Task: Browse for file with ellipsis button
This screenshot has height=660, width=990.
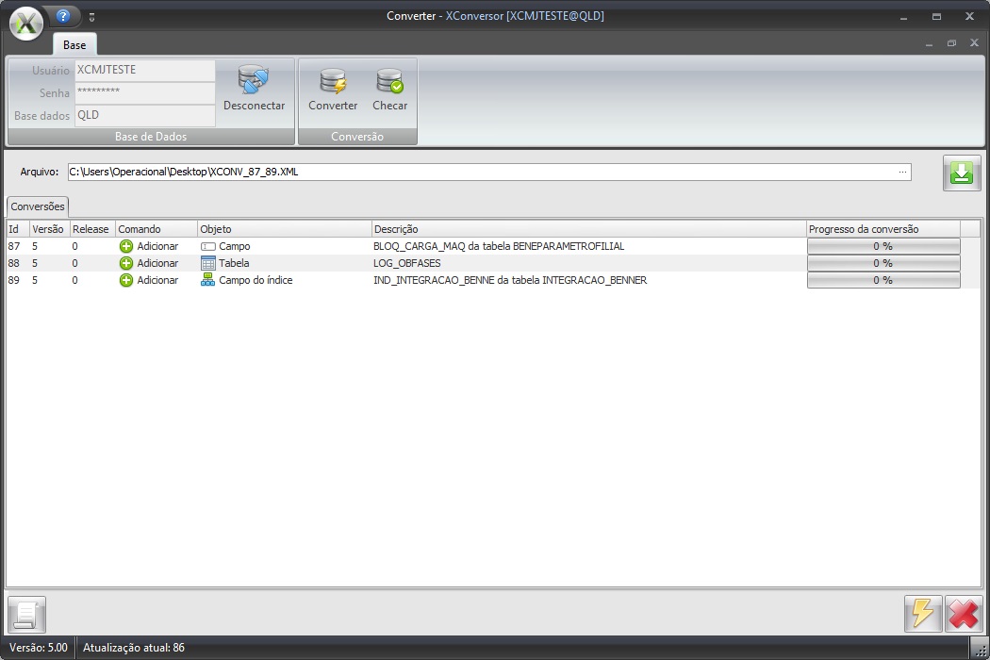Action: (902, 173)
